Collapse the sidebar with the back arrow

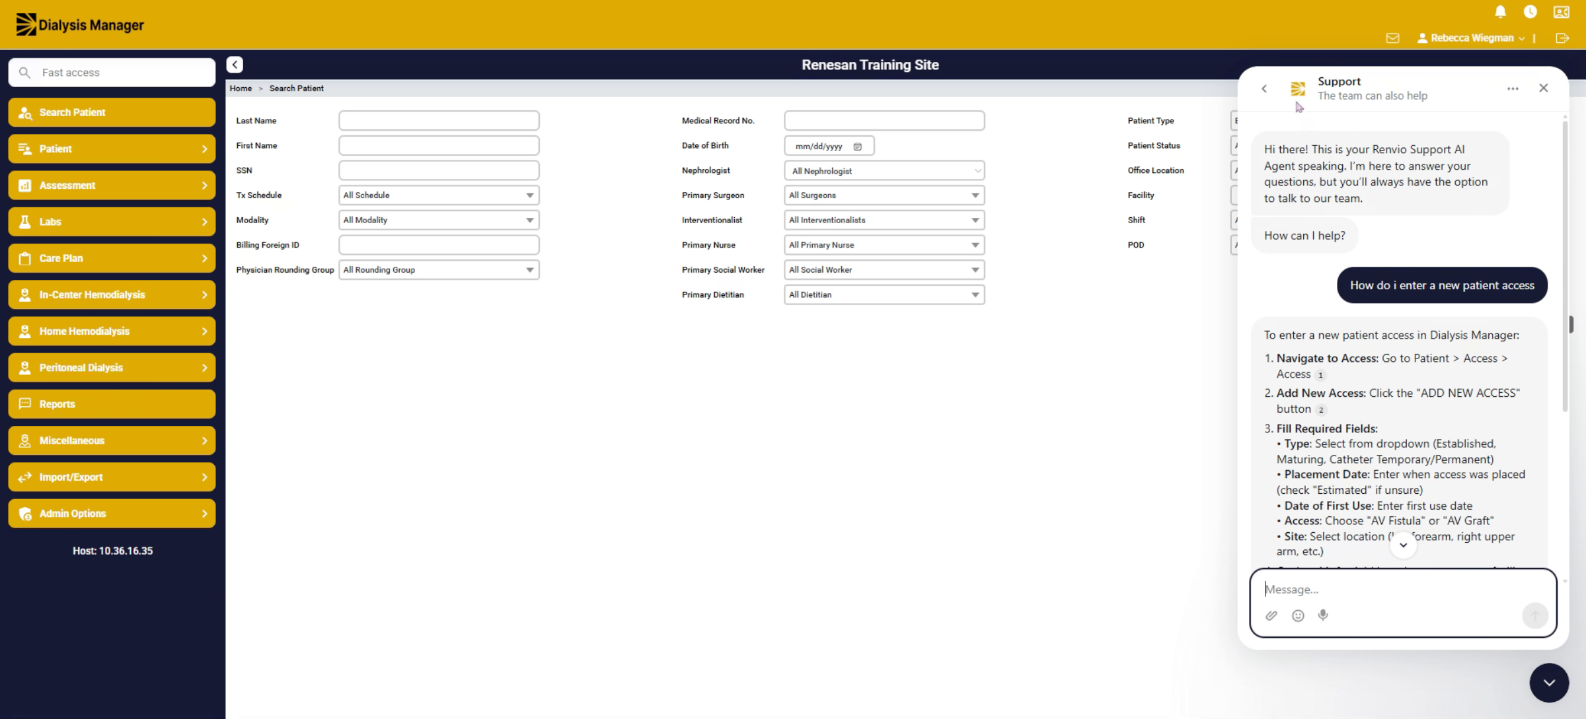coord(235,65)
